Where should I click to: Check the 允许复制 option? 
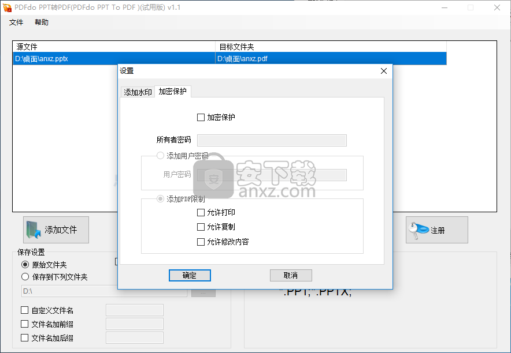tap(201, 227)
